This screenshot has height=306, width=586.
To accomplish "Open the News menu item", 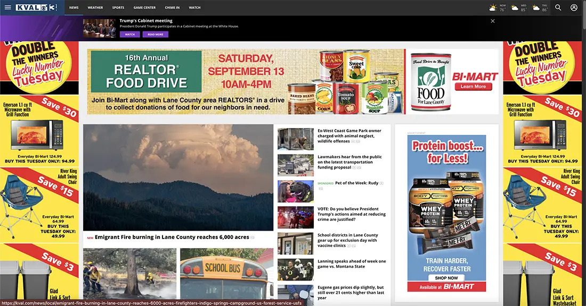I will click(x=74, y=7).
